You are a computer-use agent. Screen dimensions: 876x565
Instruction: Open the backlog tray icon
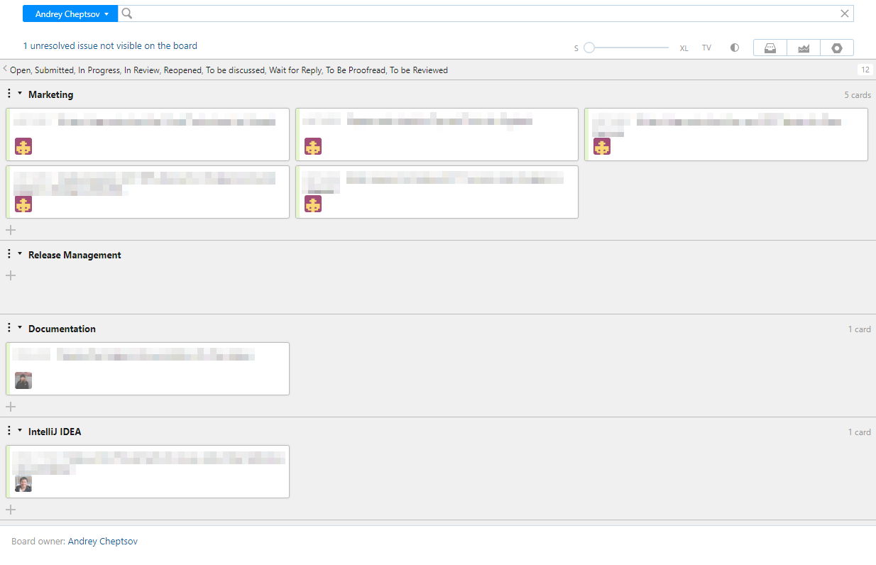coord(770,48)
